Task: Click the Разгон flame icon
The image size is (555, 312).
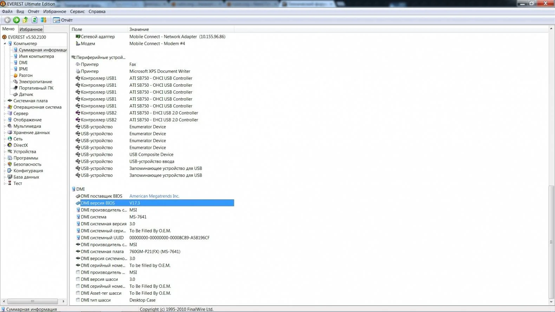Action: [15, 75]
